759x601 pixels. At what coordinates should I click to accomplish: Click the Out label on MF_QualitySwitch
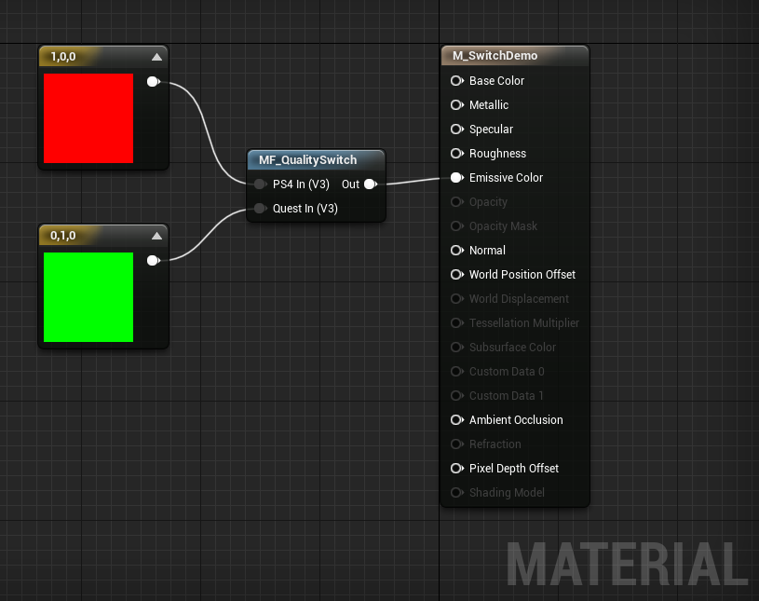[350, 184]
